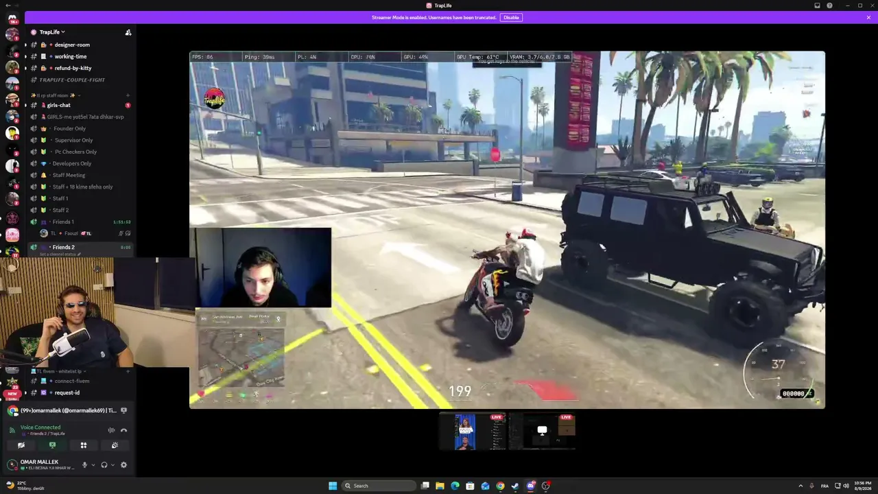Open File Explorer from taskbar
This screenshot has width=878, height=494.
[440, 486]
